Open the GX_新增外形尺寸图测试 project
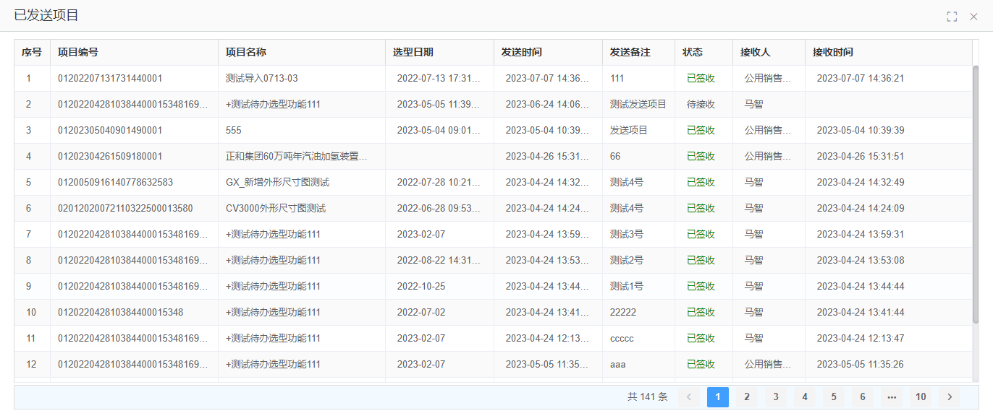The image size is (993, 416). click(x=277, y=183)
